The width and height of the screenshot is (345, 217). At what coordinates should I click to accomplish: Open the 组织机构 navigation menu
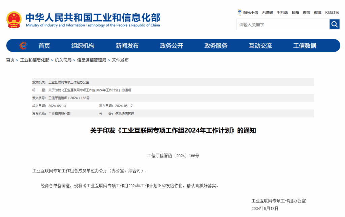pyautogui.click(x=83, y=46)
